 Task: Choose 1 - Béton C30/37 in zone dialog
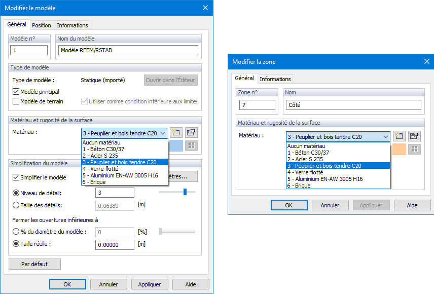[x=338, y=153]
